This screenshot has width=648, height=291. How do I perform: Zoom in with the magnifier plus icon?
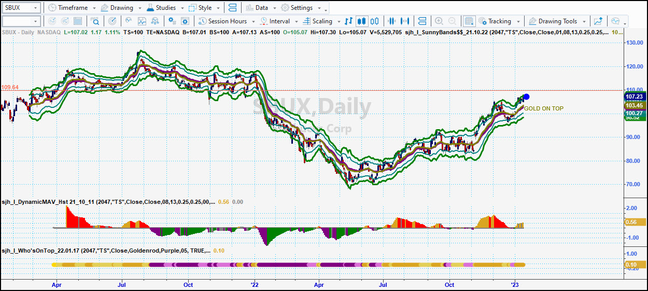click(439, 21)
